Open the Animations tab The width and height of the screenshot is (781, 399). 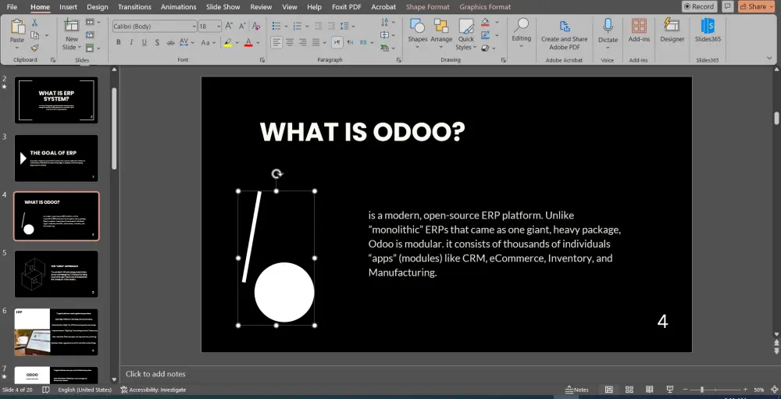pos(178,7)
